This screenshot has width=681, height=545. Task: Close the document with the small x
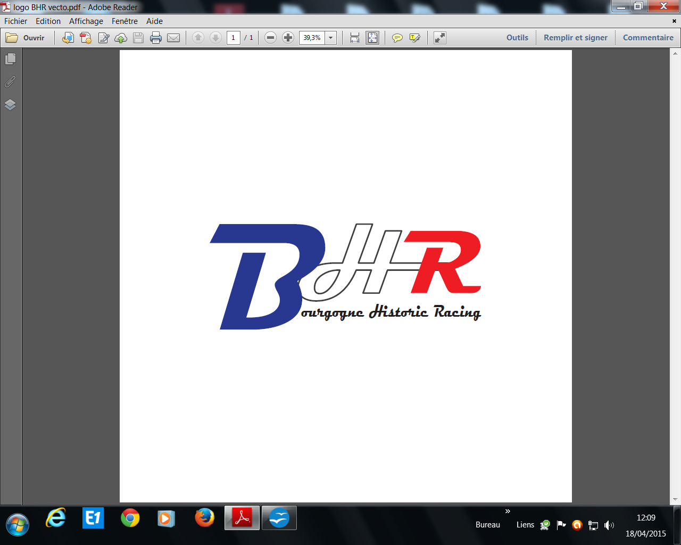pos(675,21)
